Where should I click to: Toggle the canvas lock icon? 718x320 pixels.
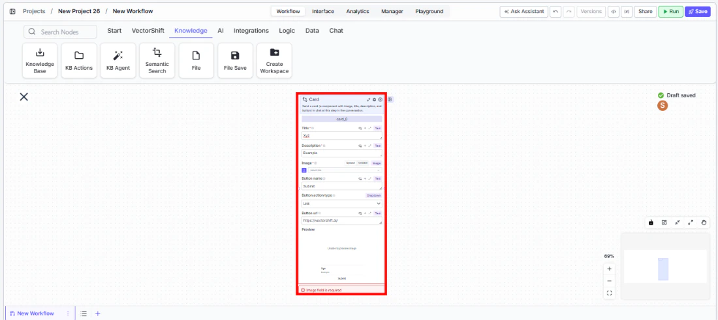651,222
